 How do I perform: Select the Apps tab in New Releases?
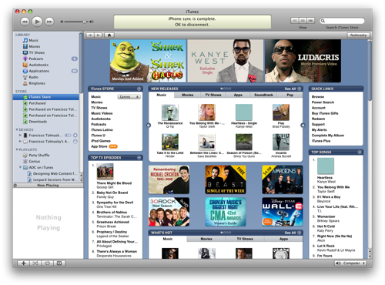238,95
